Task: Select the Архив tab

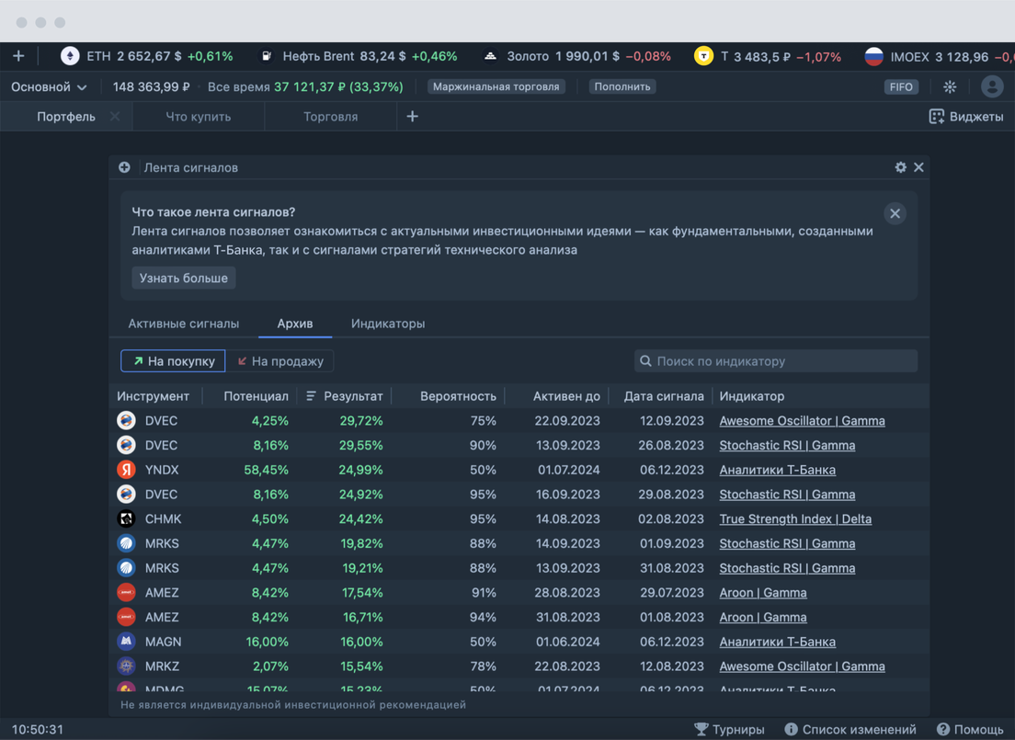Action: point(294,323)
